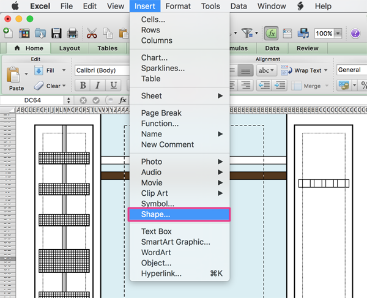Screen dimensions: 367x298
Task: Click the increase indent icon
Action: pos(280,86)
